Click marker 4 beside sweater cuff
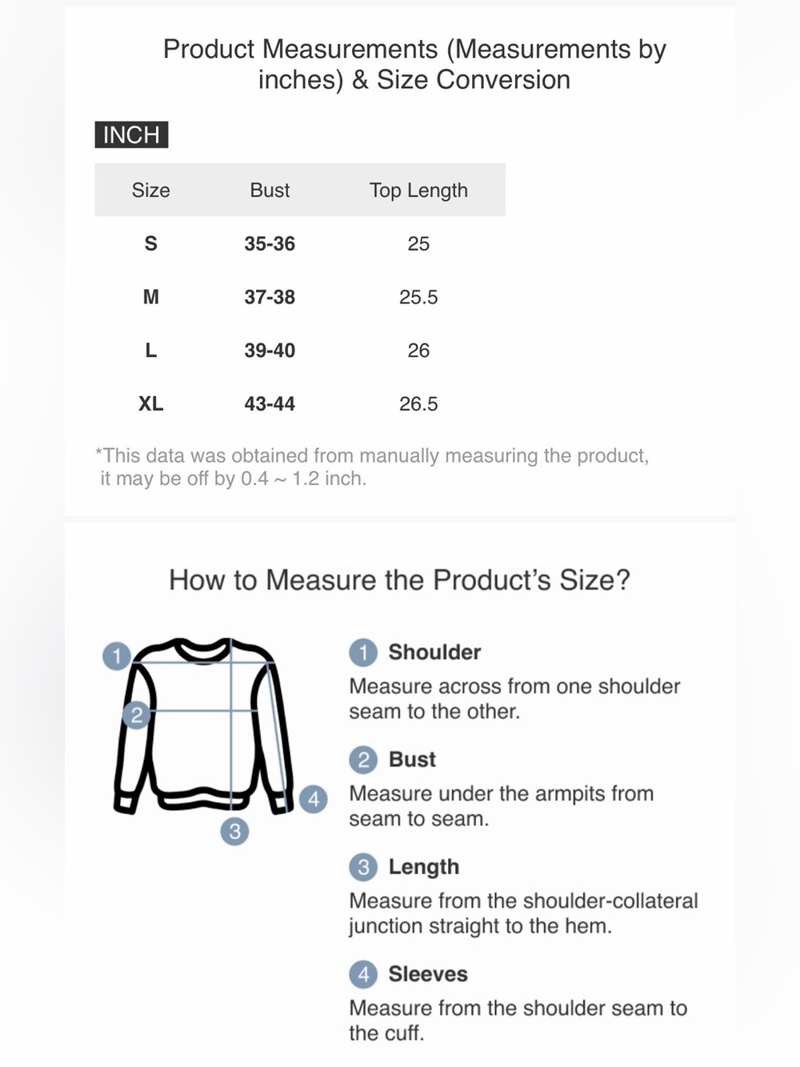 (314, 799)
